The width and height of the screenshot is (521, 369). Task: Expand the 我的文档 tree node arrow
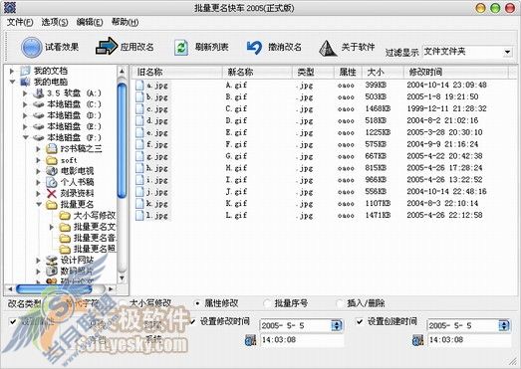pos(12,71)
